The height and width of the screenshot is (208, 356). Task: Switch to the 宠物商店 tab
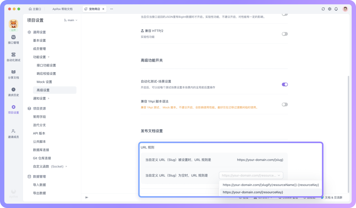point(95,9)
